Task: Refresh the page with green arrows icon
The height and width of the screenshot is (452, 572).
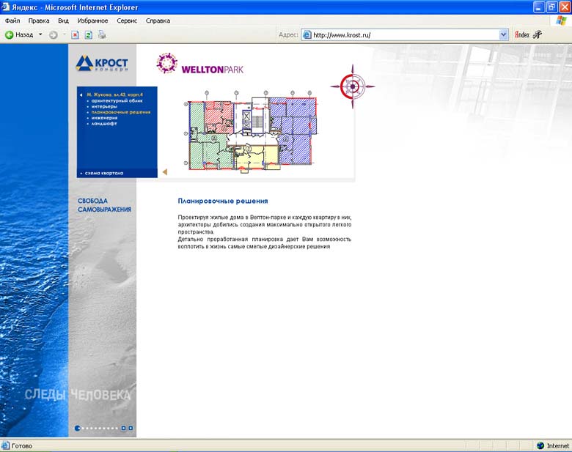Action: [89, 35]
